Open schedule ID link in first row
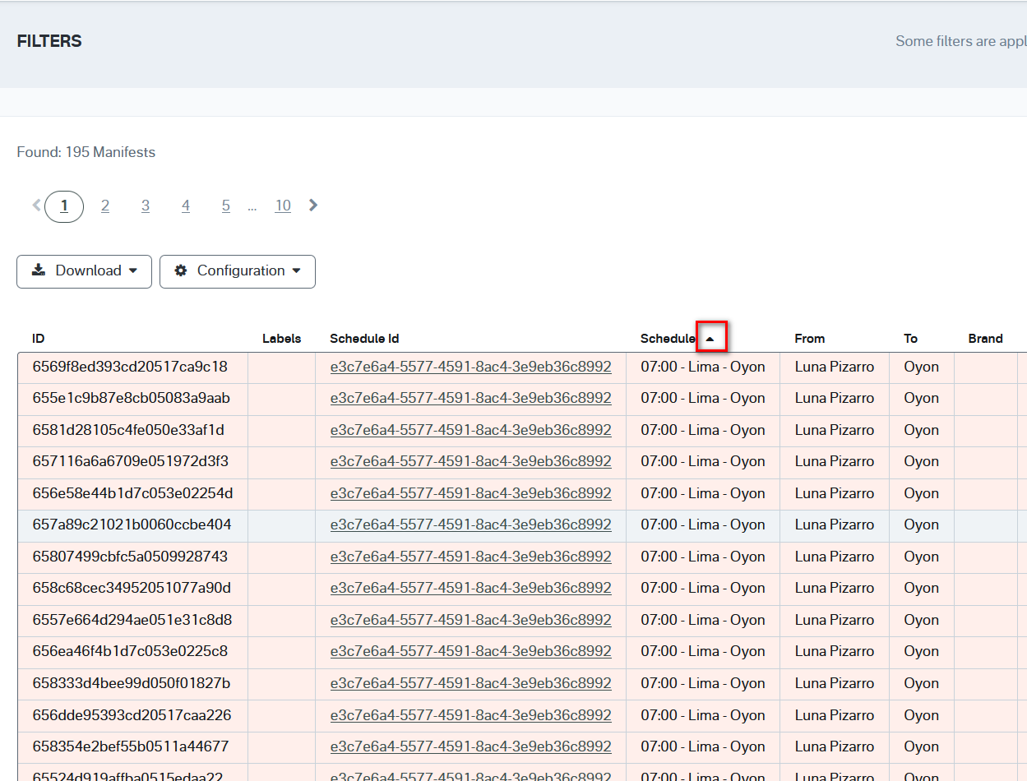 pos(470,367)
